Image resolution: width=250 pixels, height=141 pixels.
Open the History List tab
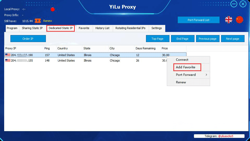click(x=102, y=28)
